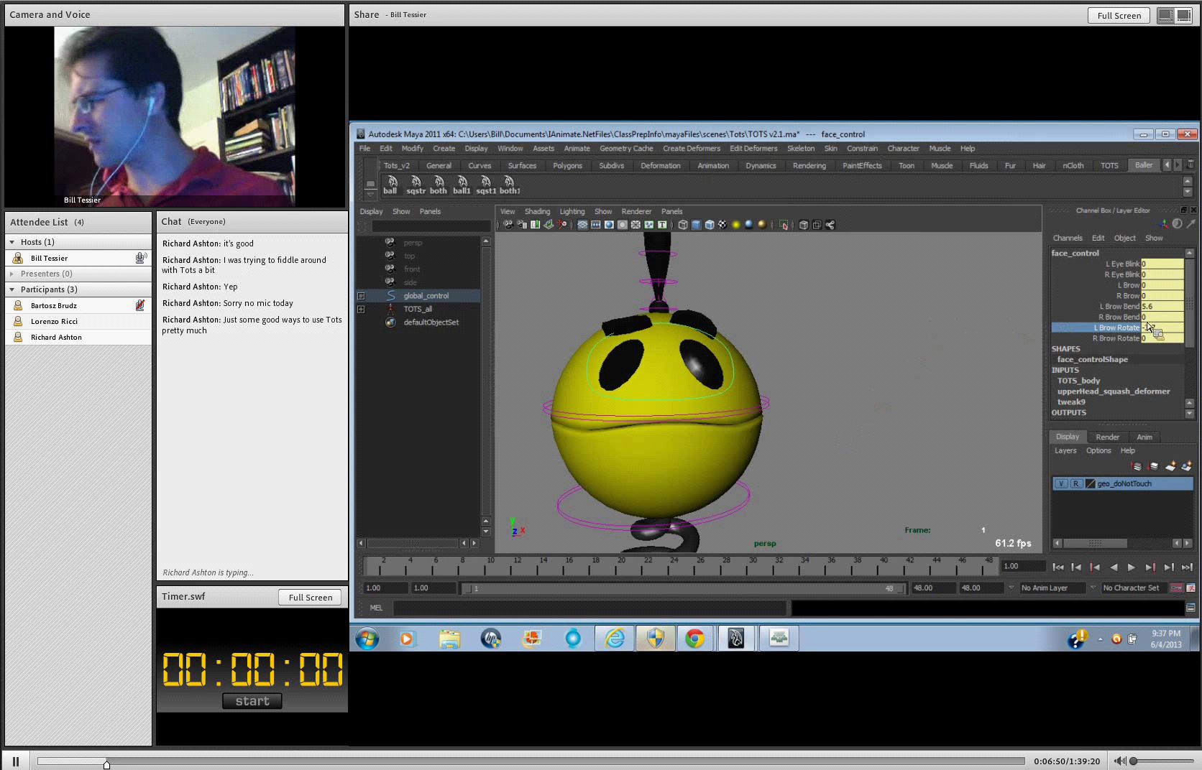The width and height of the screenshot is (1202, 770).
Task: Collapse the Hosts group
Action: click(12, 242)
